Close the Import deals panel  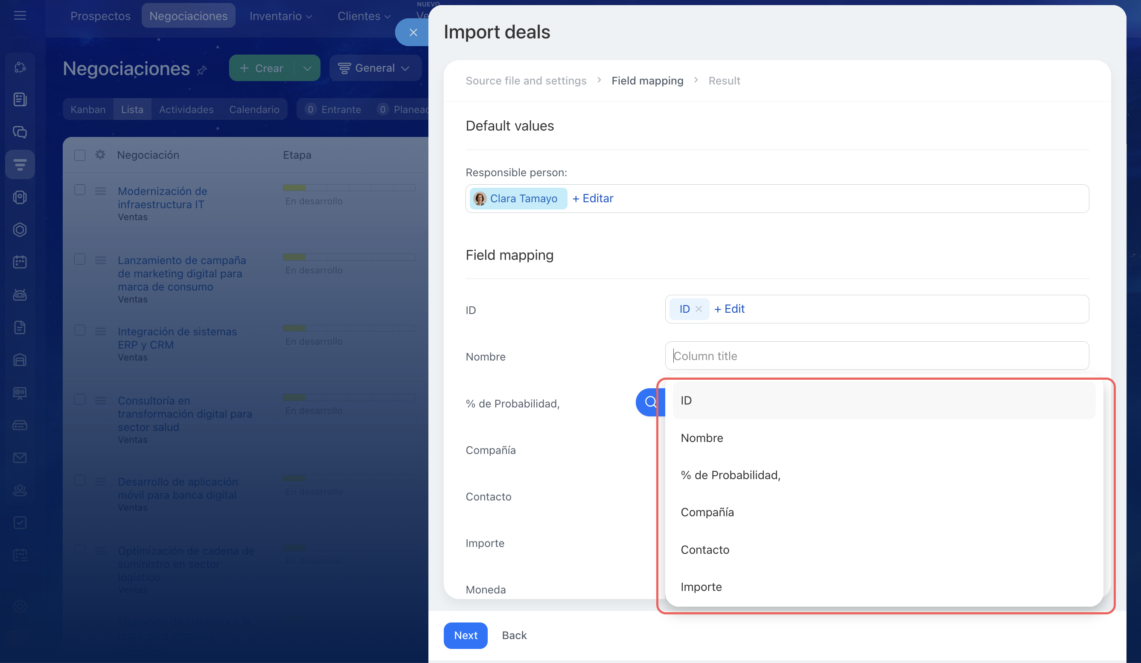[413, 32]
